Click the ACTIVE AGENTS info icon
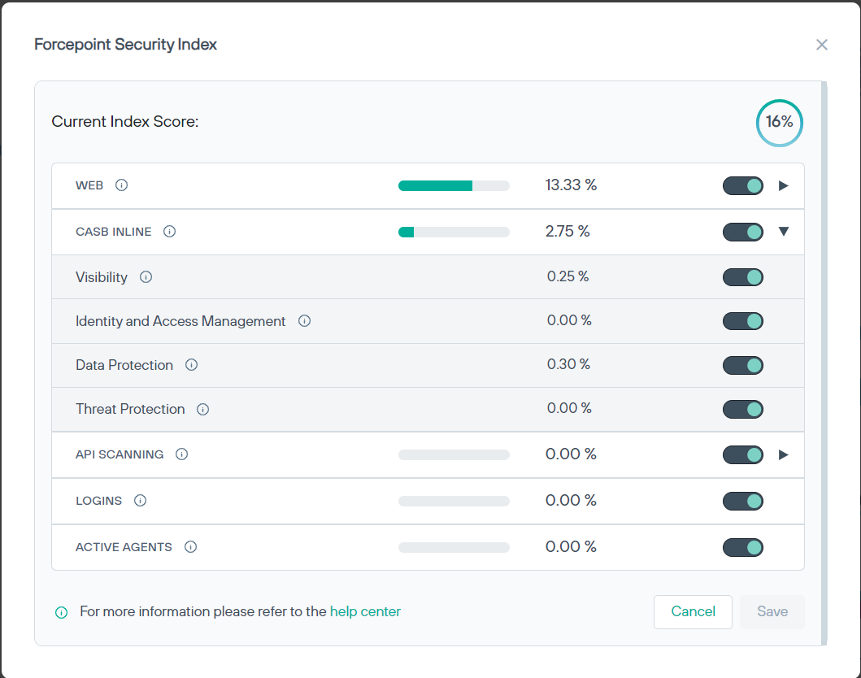This screenshot has height=678, width=861. tap(190, 547)
